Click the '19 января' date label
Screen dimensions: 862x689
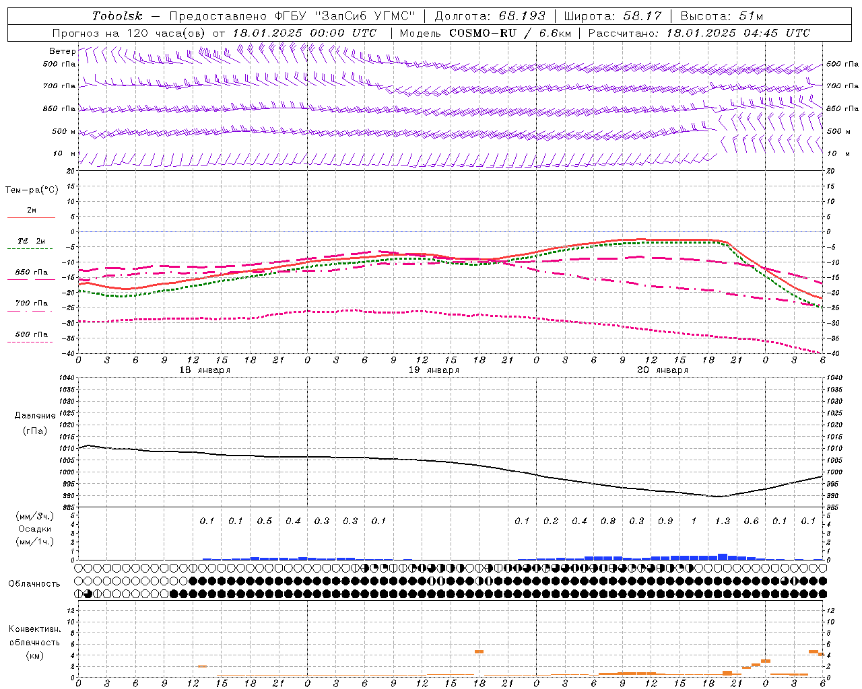coord(434,370)
